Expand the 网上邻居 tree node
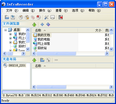 [10, 38]
